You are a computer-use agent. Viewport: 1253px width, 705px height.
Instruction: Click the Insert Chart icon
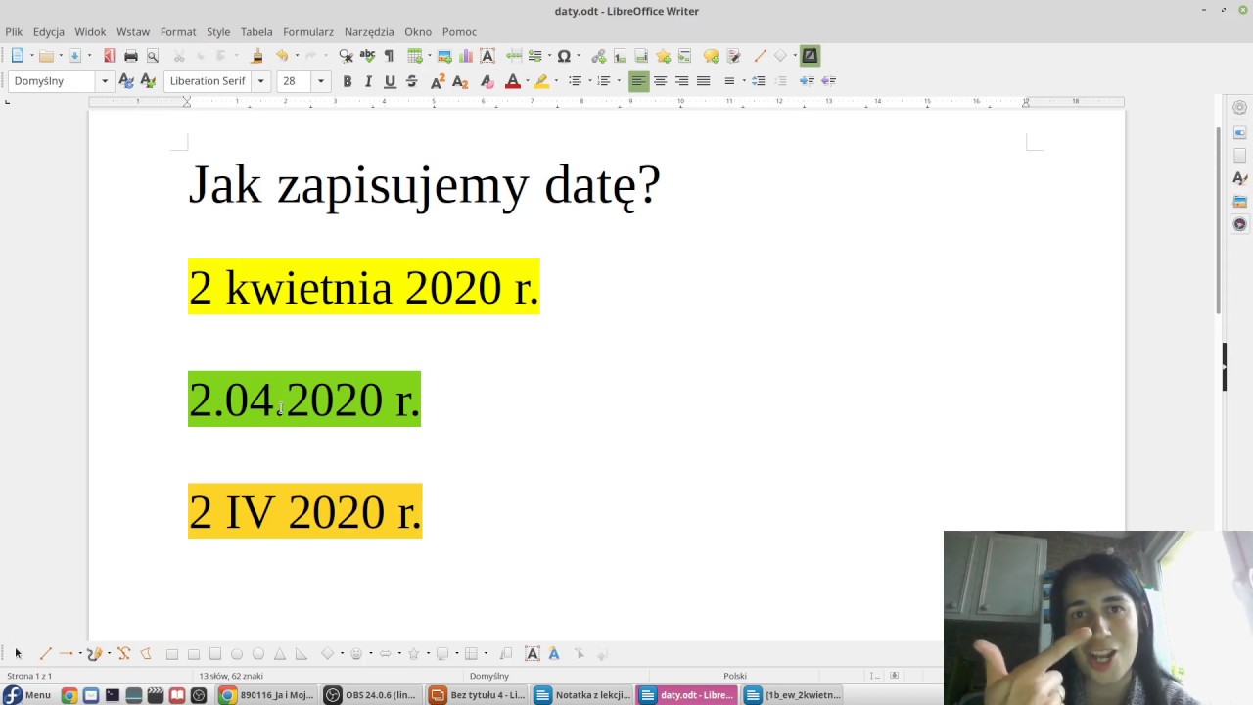point(466,56)
